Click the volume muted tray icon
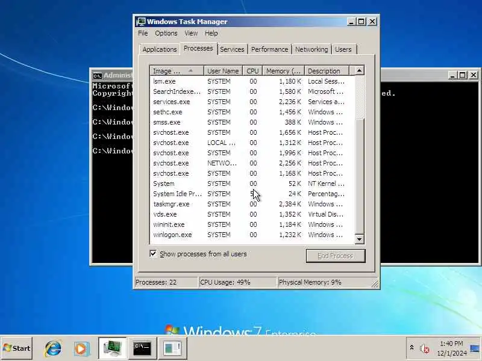482x361 pixels. [x=425, y=348]
